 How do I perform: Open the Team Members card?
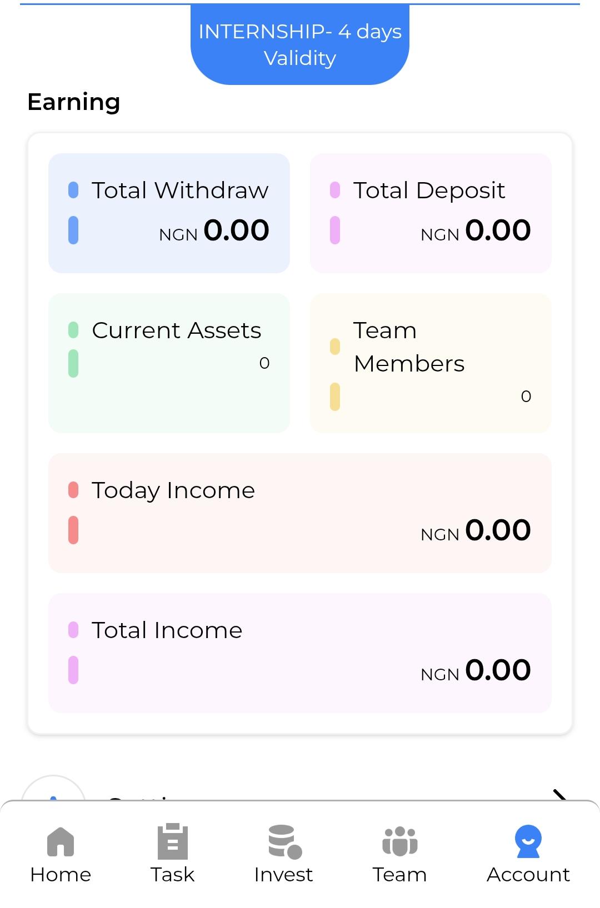(431, 363)
